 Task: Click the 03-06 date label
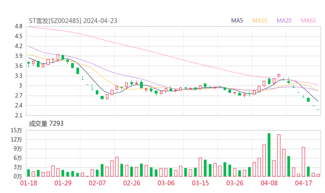click(166, 183)
